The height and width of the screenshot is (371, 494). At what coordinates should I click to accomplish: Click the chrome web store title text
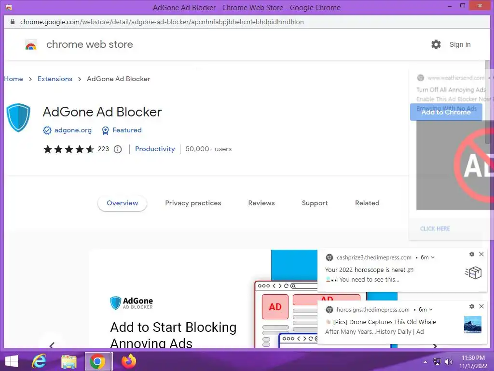coord(89,44)
